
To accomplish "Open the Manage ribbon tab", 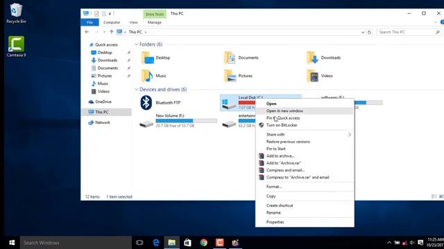I will (155, 22).
